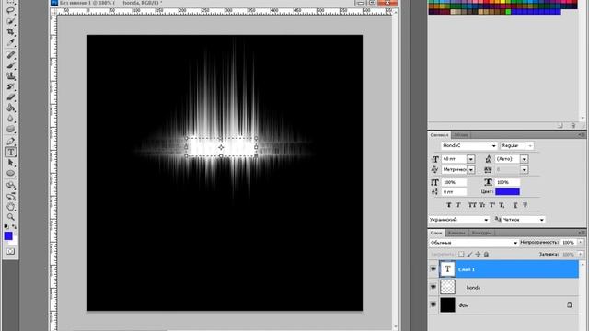
Task: Toggle lock all padlock icon
Action: point(486,254)
